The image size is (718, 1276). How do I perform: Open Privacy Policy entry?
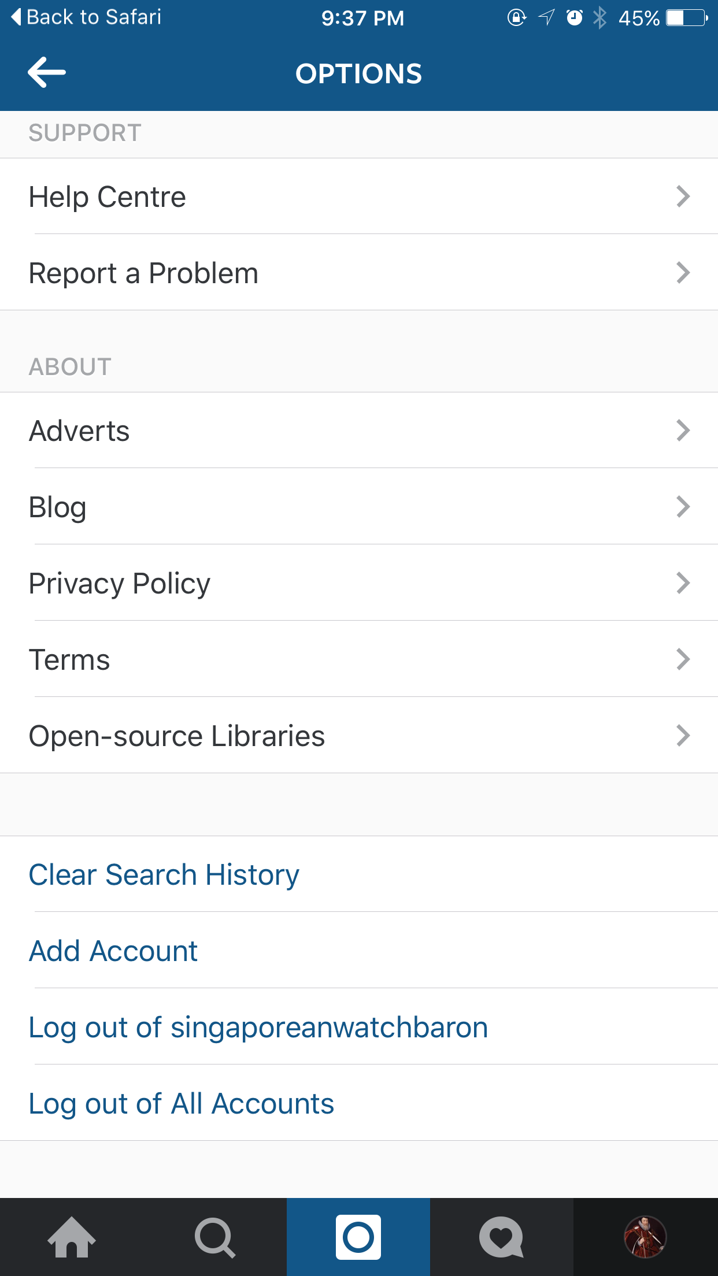pos(120,584)
